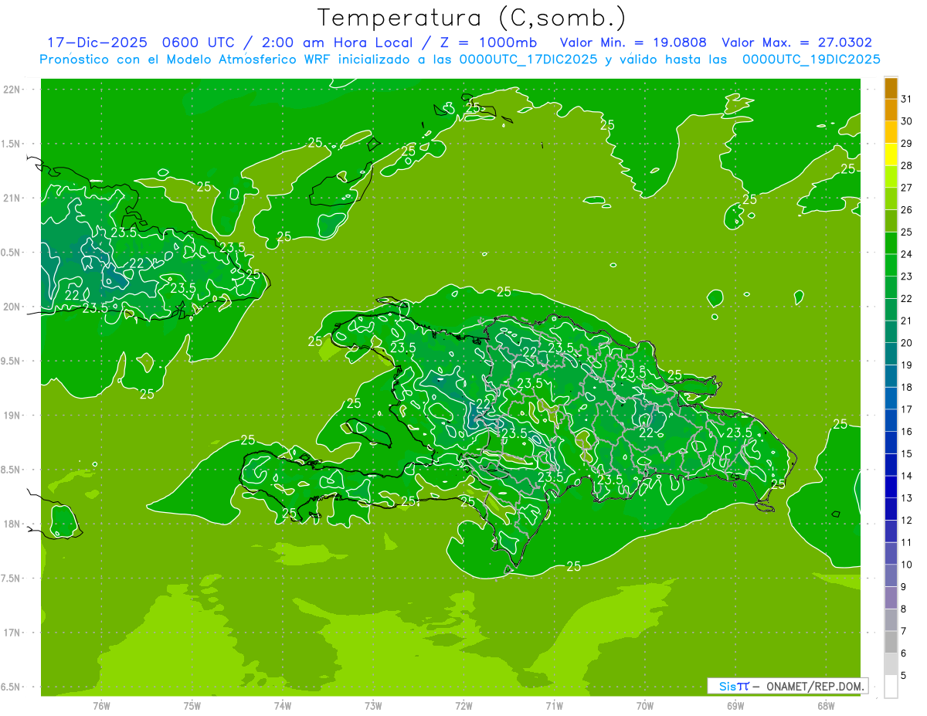The image size is (927, 716).
Task: Select the teal legend swatch between 19 and 20
Action: 891,354
